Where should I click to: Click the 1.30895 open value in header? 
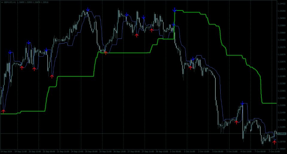[x=21, y=2]
